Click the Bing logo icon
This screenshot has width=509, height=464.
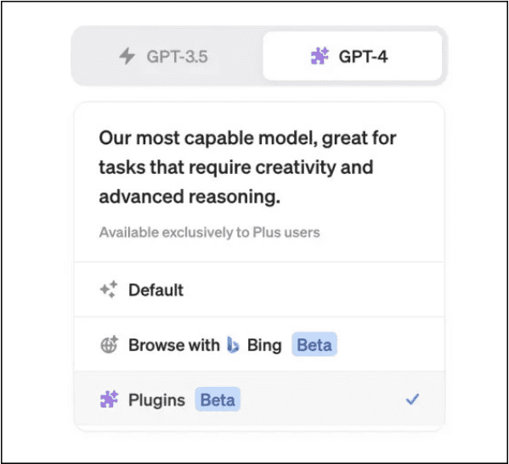233,344
